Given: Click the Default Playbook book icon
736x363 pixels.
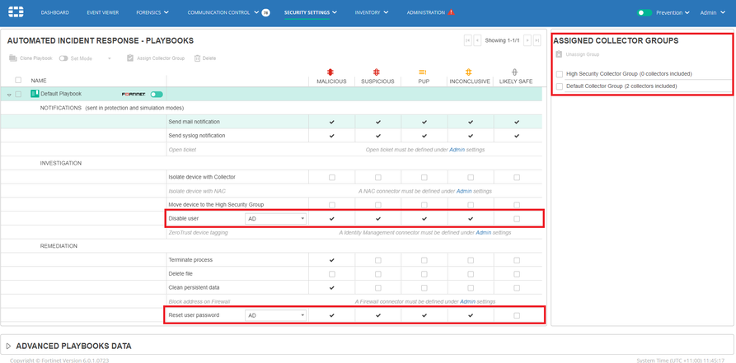Looking at the screenshot, I should tap(35, 94).
